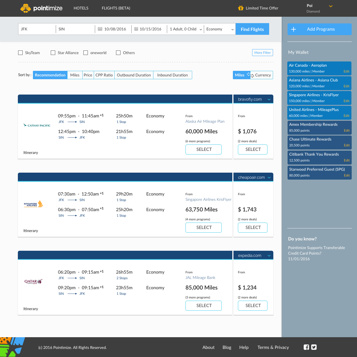
Task: Check the SkyTeam alliance filter
Action: point(20,53)
